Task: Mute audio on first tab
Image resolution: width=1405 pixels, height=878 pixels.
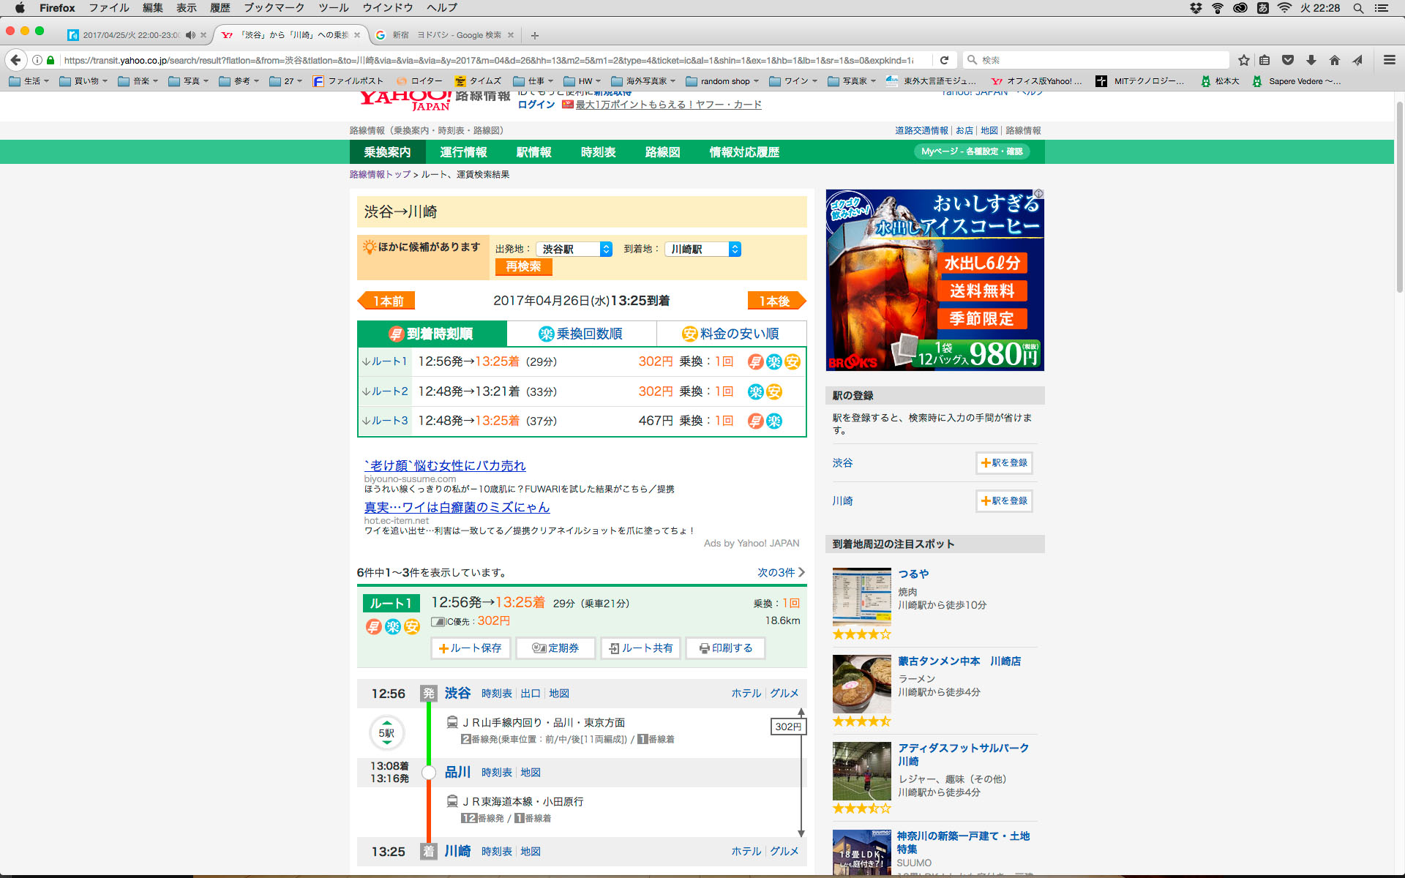Action: (190, 35)
